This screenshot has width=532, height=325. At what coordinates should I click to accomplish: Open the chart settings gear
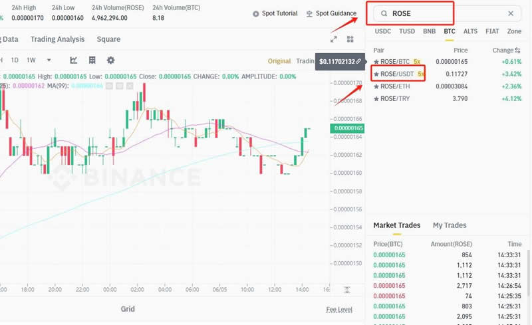110,60
